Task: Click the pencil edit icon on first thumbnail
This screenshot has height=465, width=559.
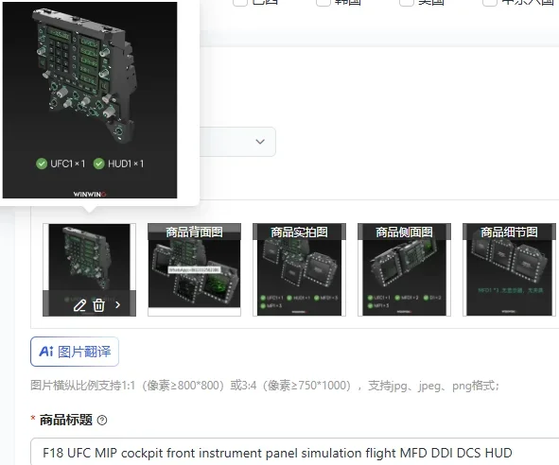Action: click(79, 305)
